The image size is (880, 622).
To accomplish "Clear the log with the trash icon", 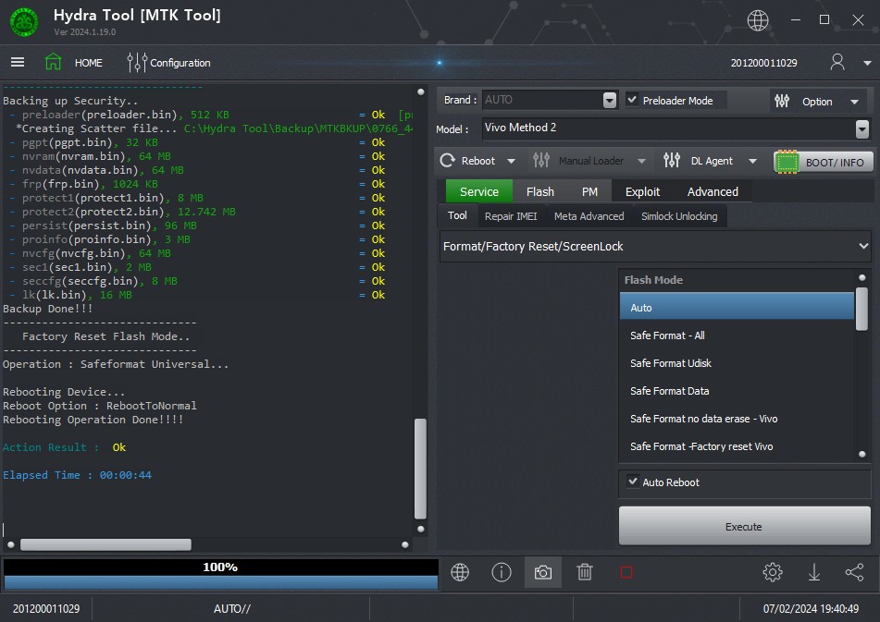I will 585,572.
